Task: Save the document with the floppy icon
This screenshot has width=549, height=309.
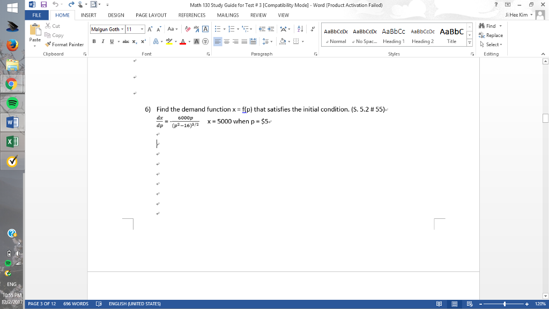Action: [43, 4]
